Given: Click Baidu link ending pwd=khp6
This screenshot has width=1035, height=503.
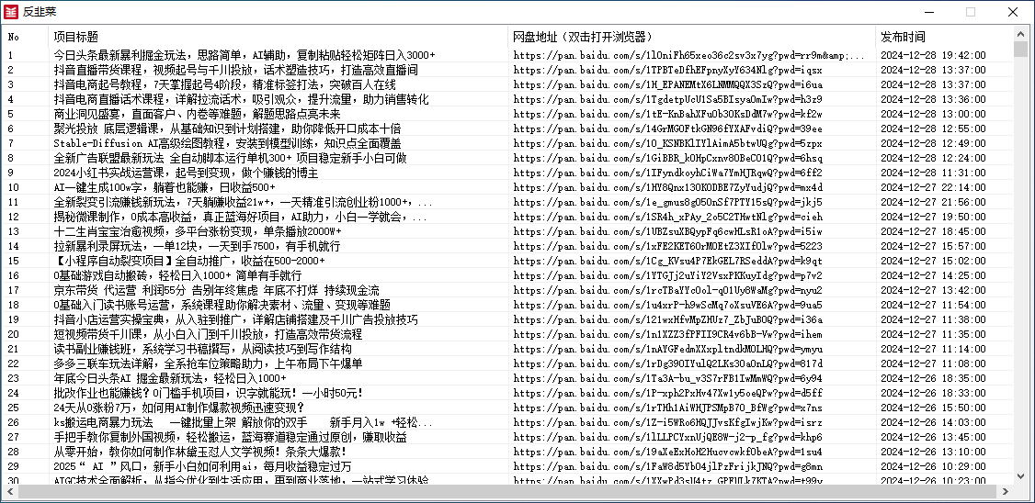Looking at the screenshot, I should point(668,437).
